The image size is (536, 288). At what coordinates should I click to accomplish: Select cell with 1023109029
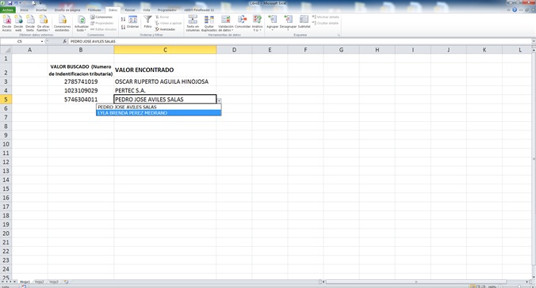tap(81, 90)
